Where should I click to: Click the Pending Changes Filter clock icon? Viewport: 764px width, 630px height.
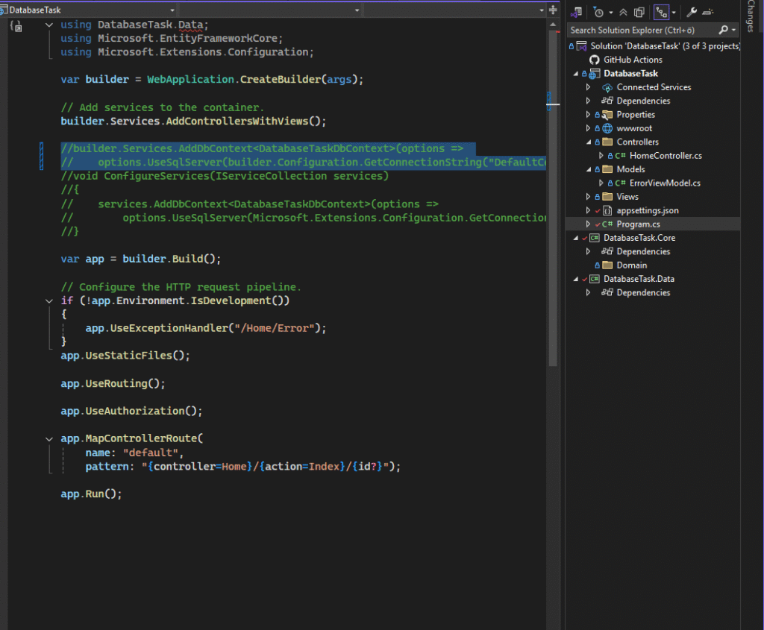[598, 12]
